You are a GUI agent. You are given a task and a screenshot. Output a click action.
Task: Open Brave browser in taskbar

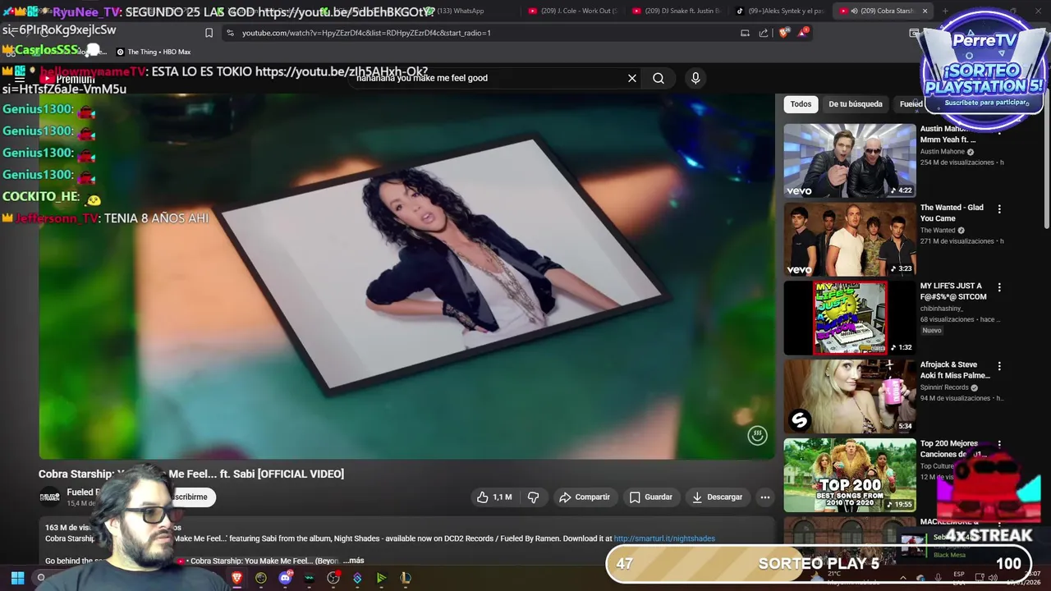(236, 578)
